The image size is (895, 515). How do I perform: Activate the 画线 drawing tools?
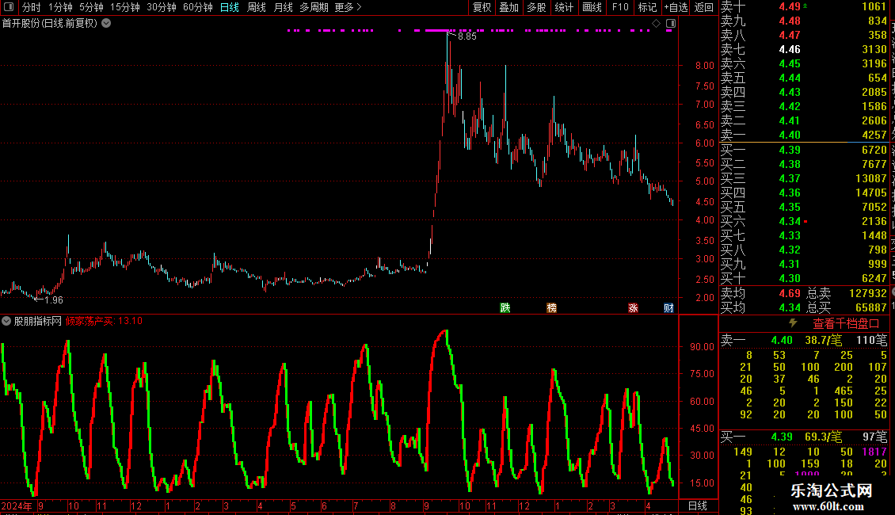[x=592, y=7]
